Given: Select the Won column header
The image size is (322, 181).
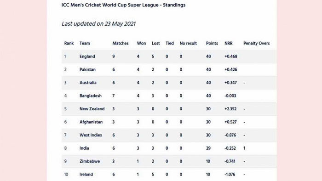Looking at the screenshot, I should 141,43.
